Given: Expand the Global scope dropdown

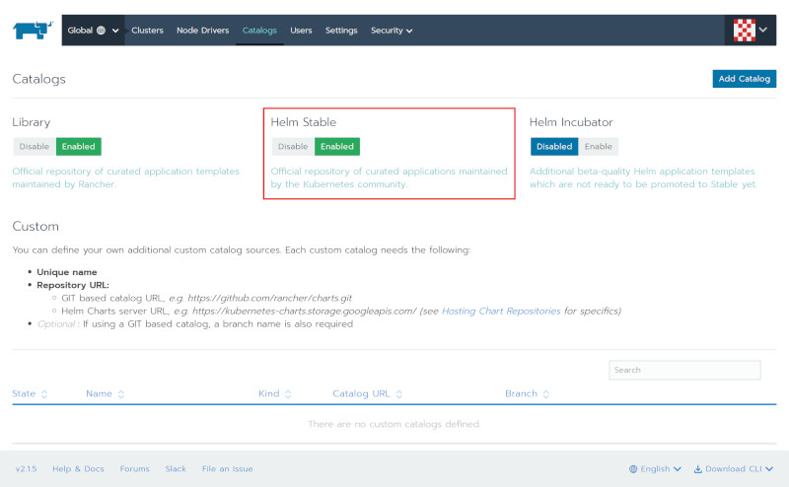Looking at the screenshot, I should [x=93, y=31].
